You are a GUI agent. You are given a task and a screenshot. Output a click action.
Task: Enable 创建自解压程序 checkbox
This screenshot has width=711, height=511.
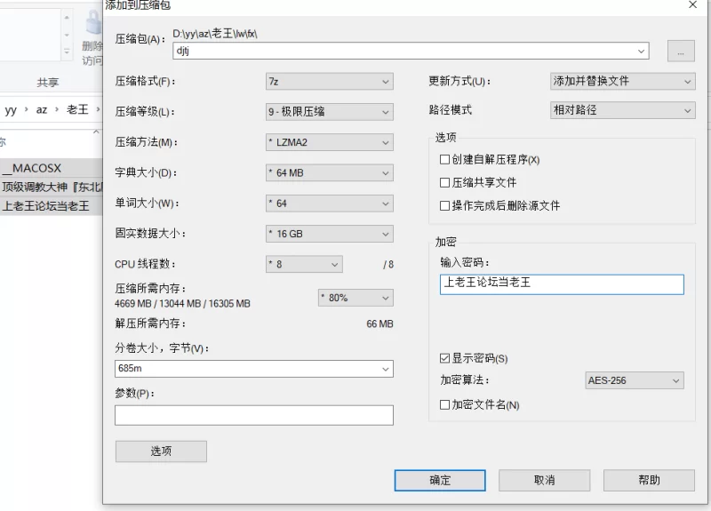click(444, 160)
